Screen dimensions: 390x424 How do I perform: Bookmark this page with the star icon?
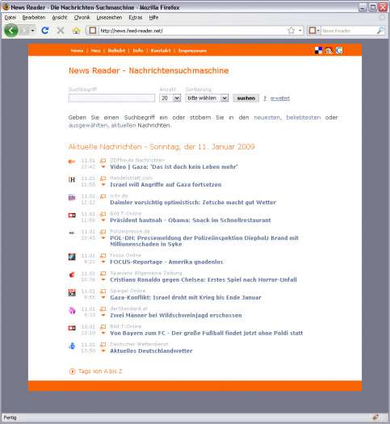pos(291,31)
